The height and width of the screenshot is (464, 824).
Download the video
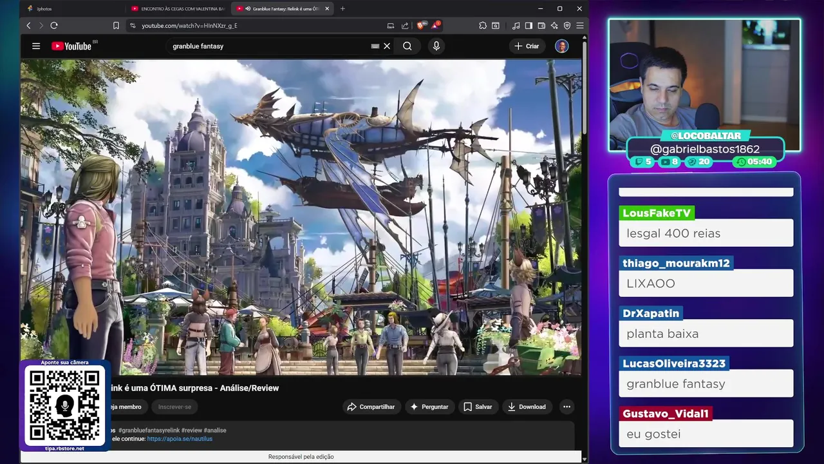point(527,407)
